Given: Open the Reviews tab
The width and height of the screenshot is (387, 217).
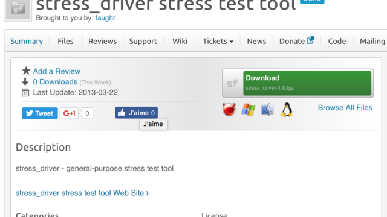Looking at the screenshot, I should [102, 41].
